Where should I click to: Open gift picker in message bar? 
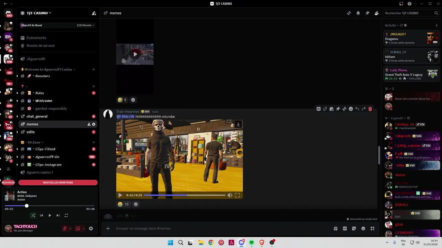(335, 228)
